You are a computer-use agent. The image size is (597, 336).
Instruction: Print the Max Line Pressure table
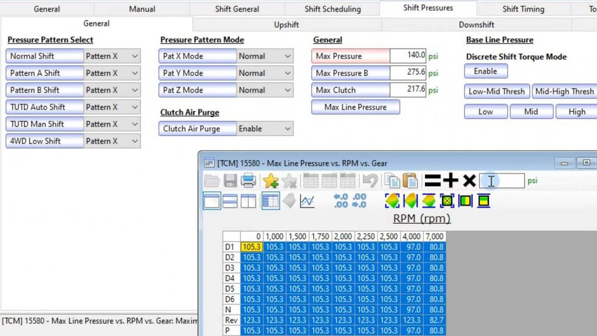pyautogui.click(x=248, y=181)
